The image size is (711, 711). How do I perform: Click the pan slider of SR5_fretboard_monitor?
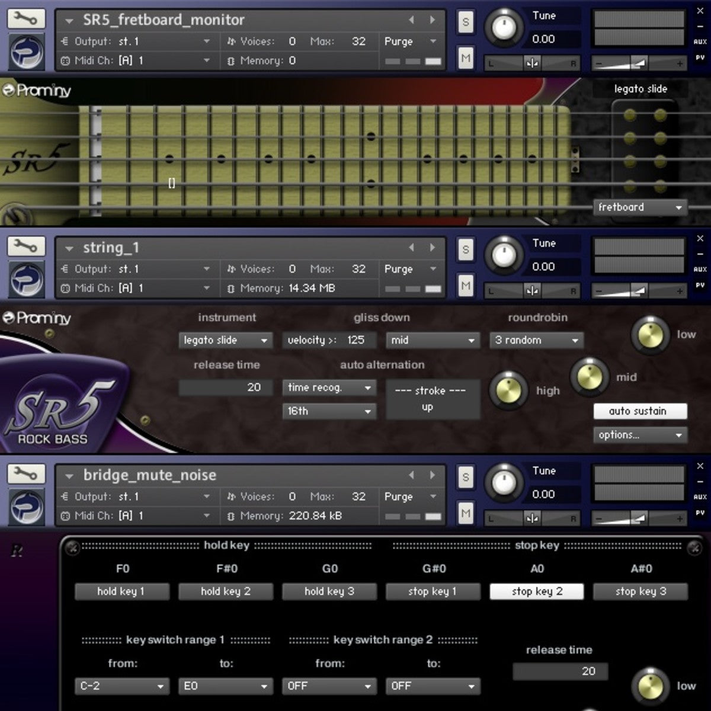click(531, 63)
